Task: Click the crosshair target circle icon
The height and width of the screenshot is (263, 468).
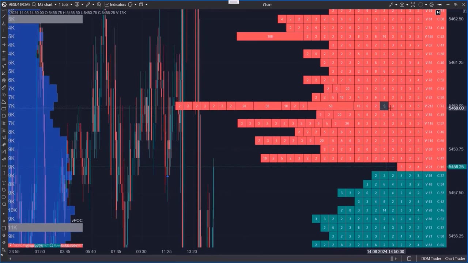Action: pyautogui.click(x=130, y=4)
